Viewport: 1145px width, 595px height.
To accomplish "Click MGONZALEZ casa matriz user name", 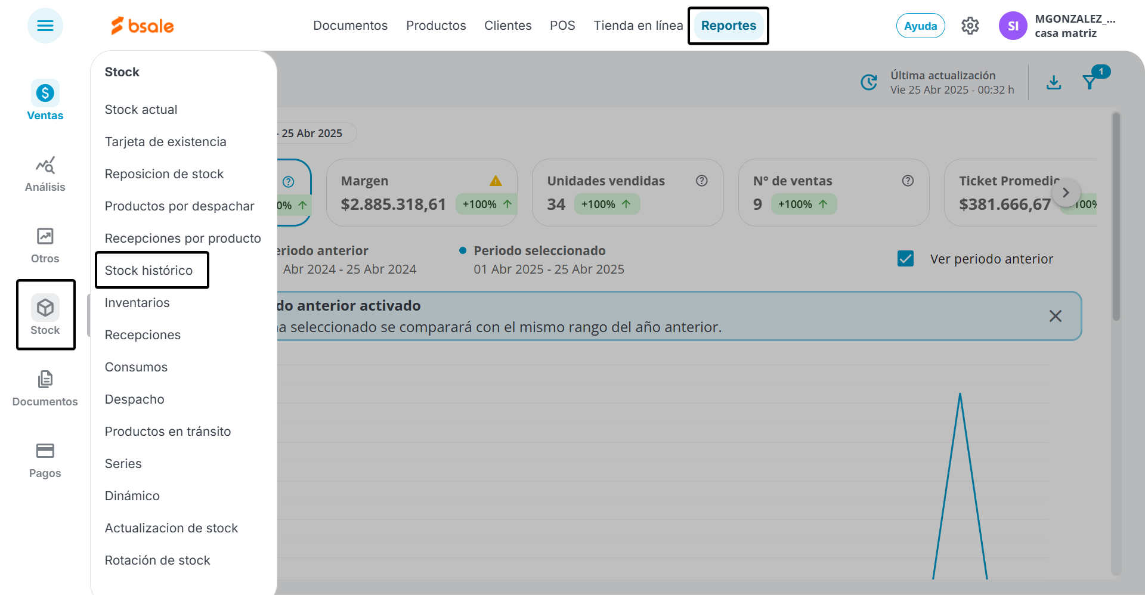I will coord(1075,26).
